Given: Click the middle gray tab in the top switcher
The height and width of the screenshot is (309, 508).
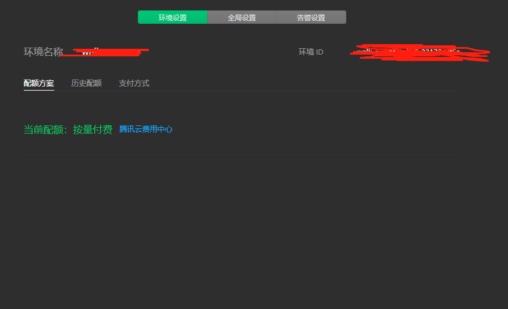Looking at the screenshot, I should click(x=241, y=17).
